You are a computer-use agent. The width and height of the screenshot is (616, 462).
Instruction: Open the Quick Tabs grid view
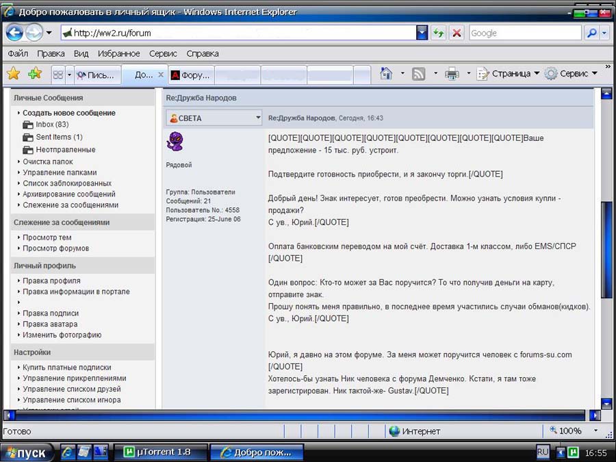point(57,75)
